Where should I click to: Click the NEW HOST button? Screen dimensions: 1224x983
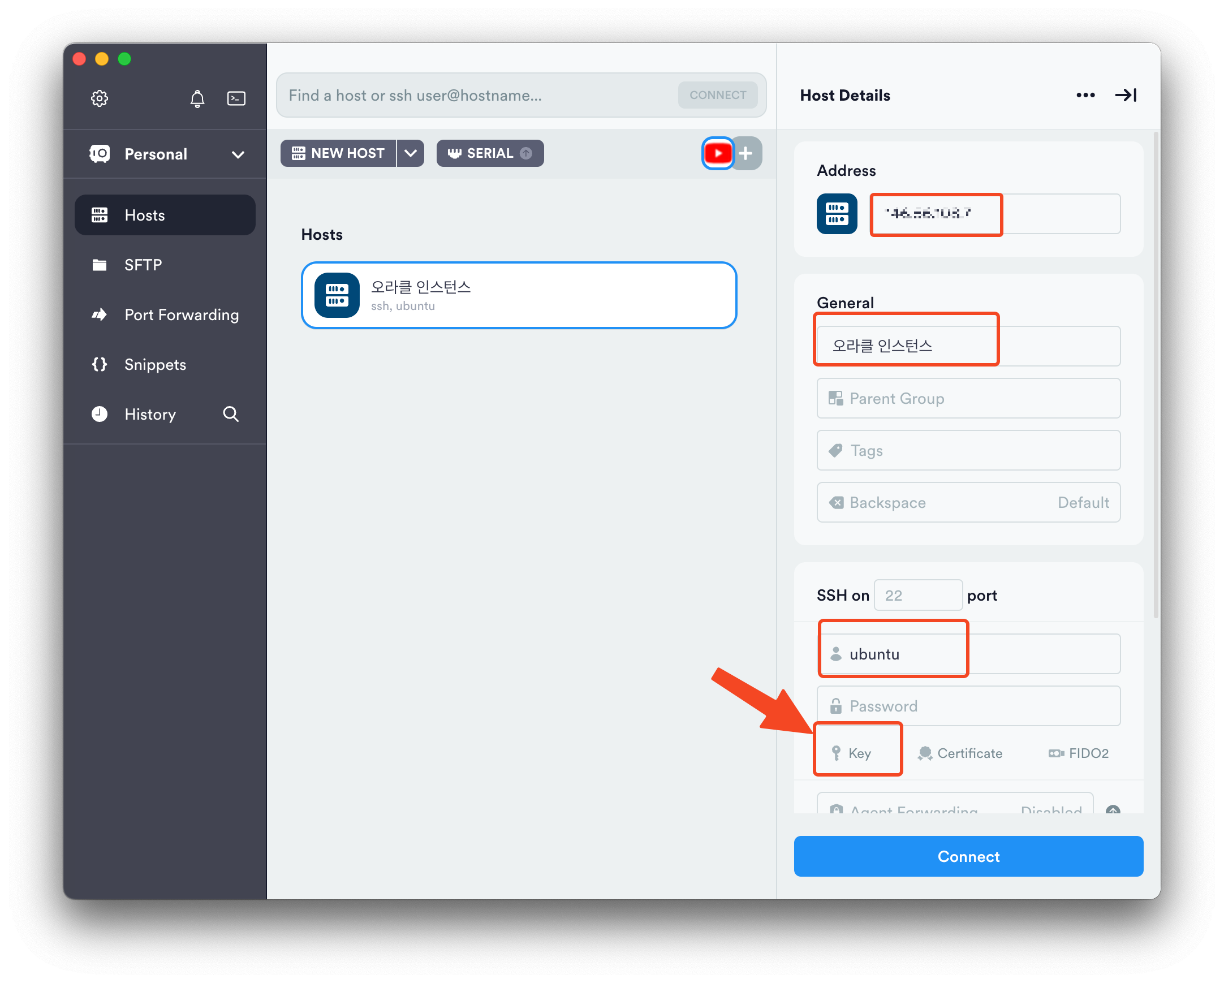(x=338, y=153)
